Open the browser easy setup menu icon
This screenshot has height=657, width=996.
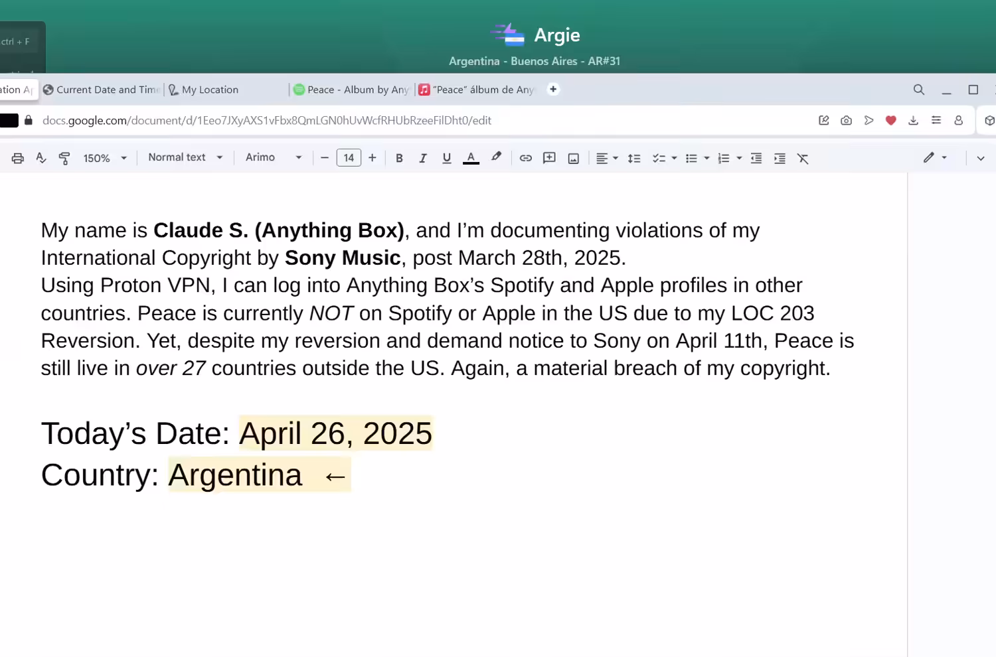pos(936,120)
